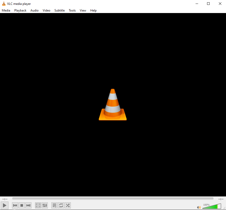Open the Video menu
226x210 pixels.
(x=47, y=10)
